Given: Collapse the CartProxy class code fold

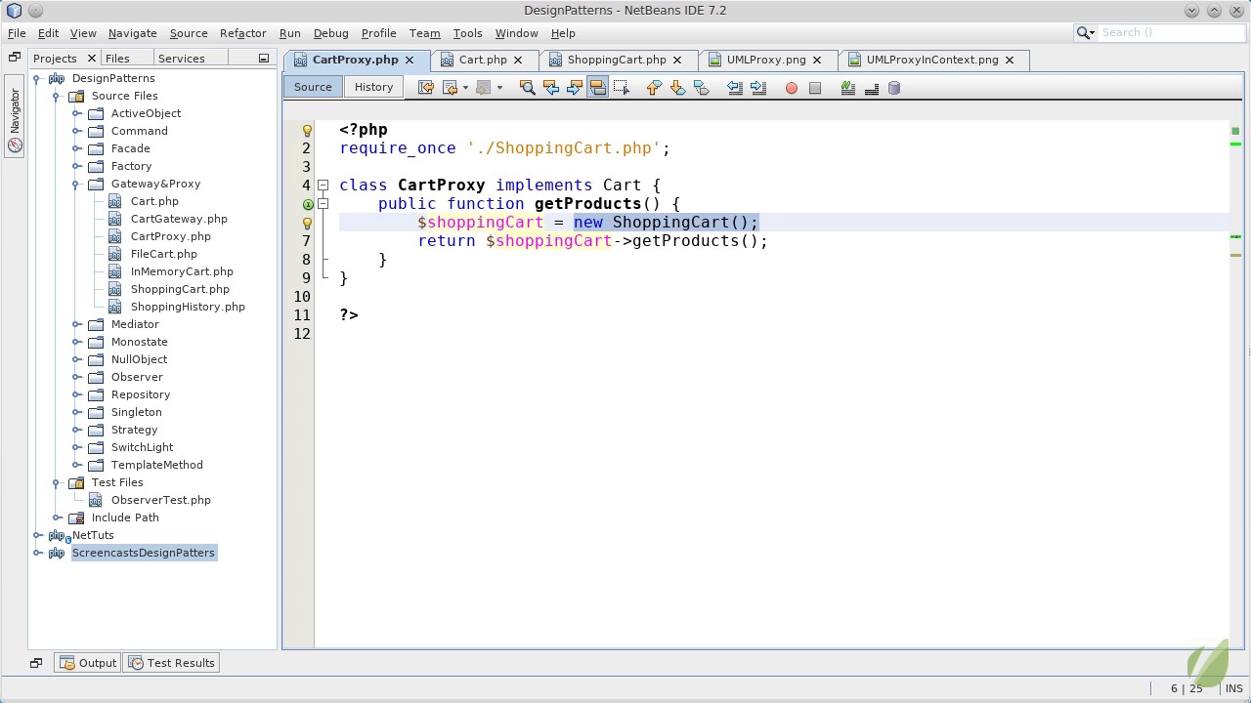Looking at the screenshot, I should (323, 186).
